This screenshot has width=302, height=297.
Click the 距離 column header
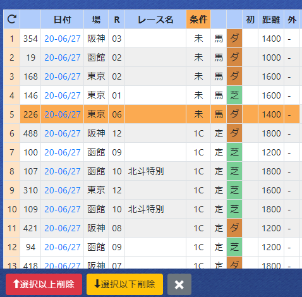click(271, 19)
